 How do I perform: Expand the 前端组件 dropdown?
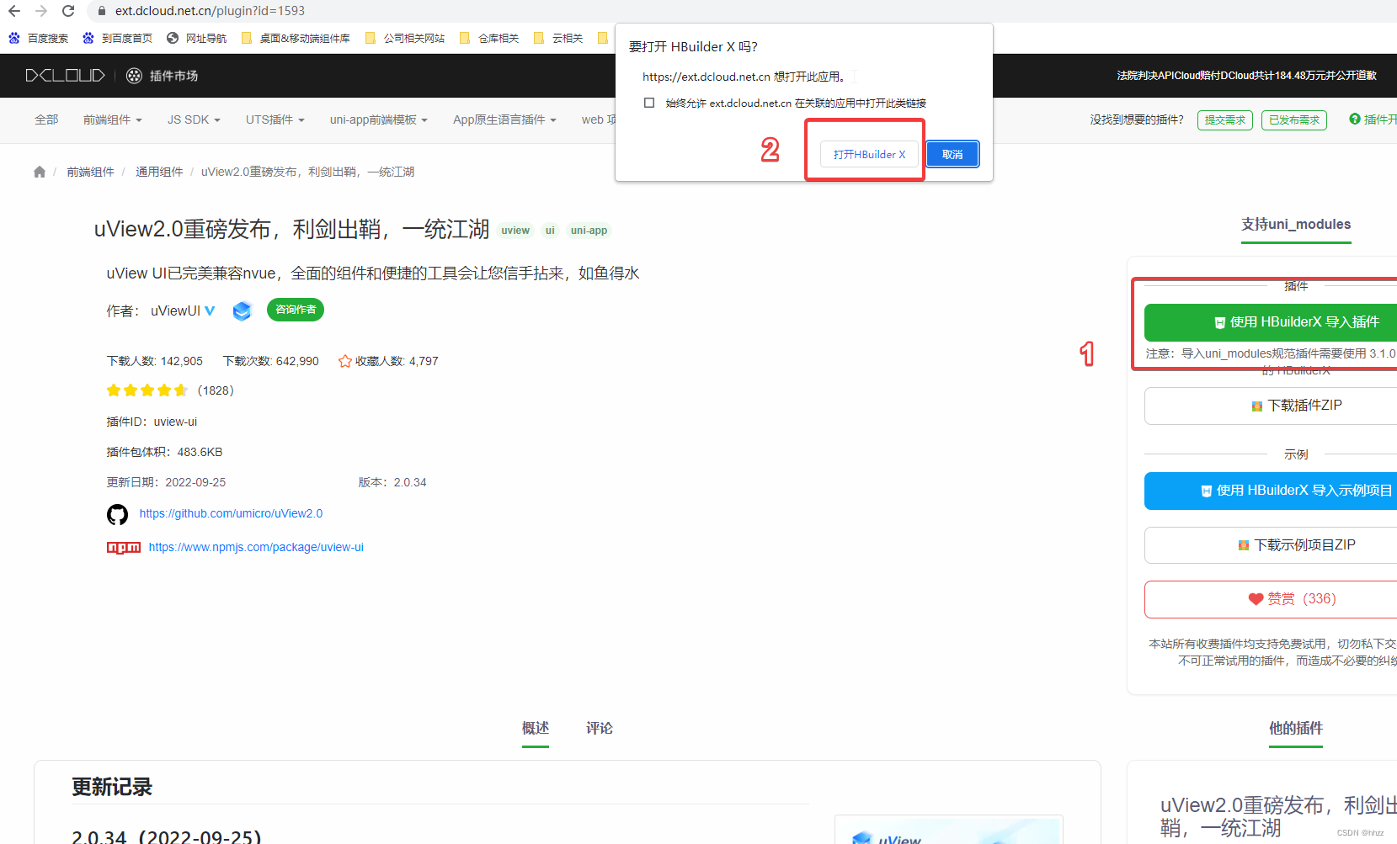(x=112, y=119)
